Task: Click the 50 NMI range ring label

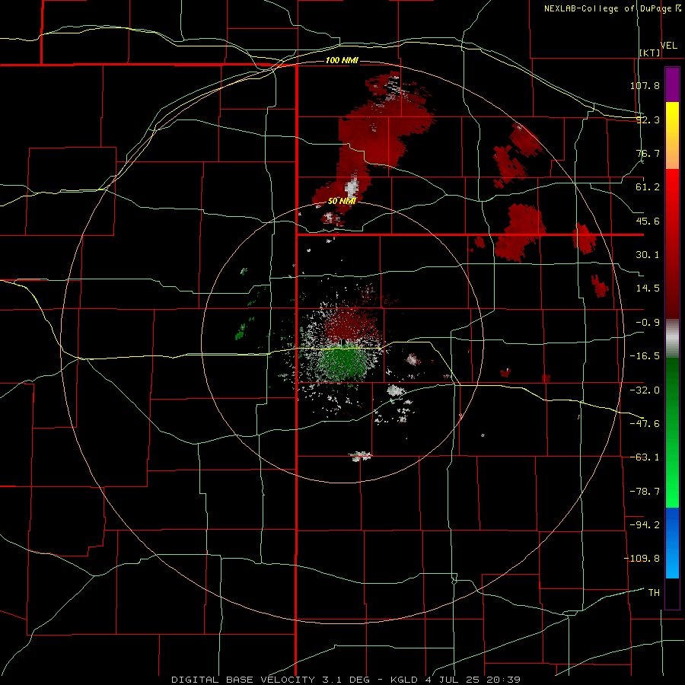Action: pos(342,201)
